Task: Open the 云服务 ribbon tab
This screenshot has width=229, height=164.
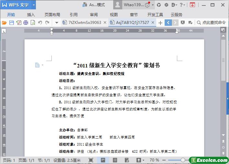Action: [x=176, y=15]
